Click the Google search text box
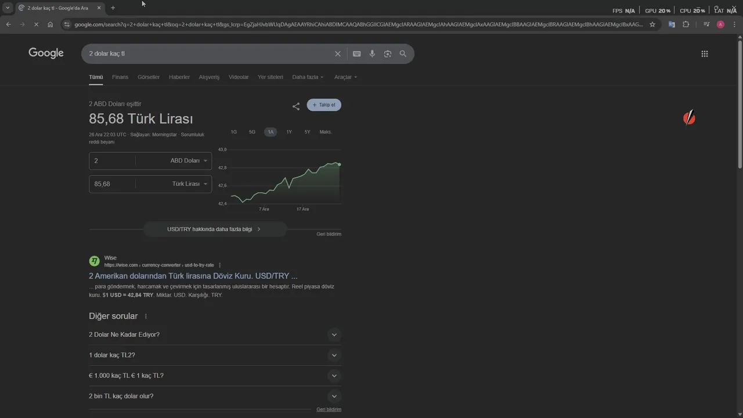Screen dimensions: 743x418 click(209, 53)
